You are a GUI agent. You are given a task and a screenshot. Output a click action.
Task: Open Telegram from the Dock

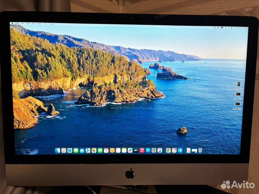[180, 151]
